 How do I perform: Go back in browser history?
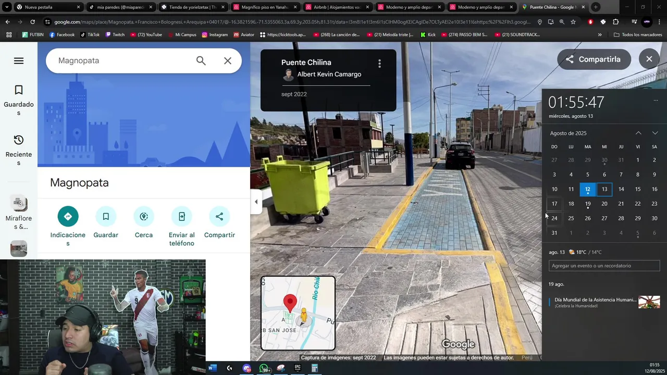[7, 22]
